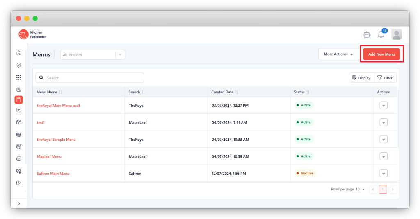Sort table by Menu Name column
This screenshot has height=219, width=420.
pyautogui.click(x=60, y=92)
